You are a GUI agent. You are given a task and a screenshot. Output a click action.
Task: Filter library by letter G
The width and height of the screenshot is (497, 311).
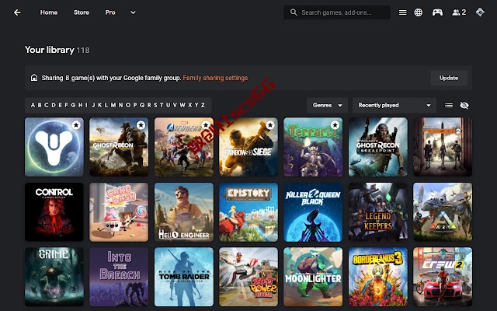(x=73, y=105)
